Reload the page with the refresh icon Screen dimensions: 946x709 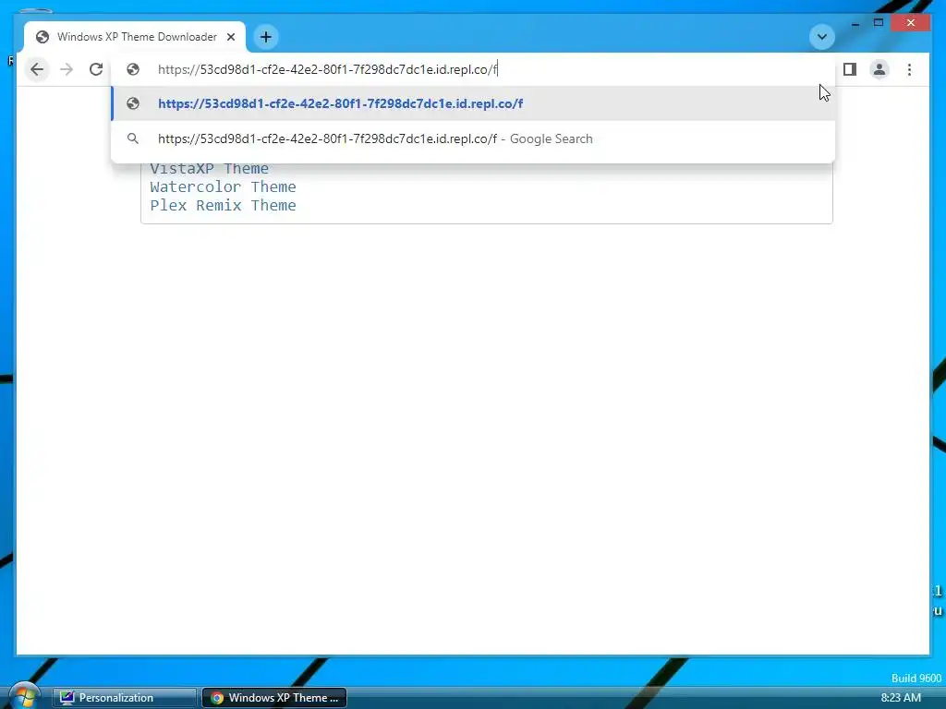(x=96, y=69)
